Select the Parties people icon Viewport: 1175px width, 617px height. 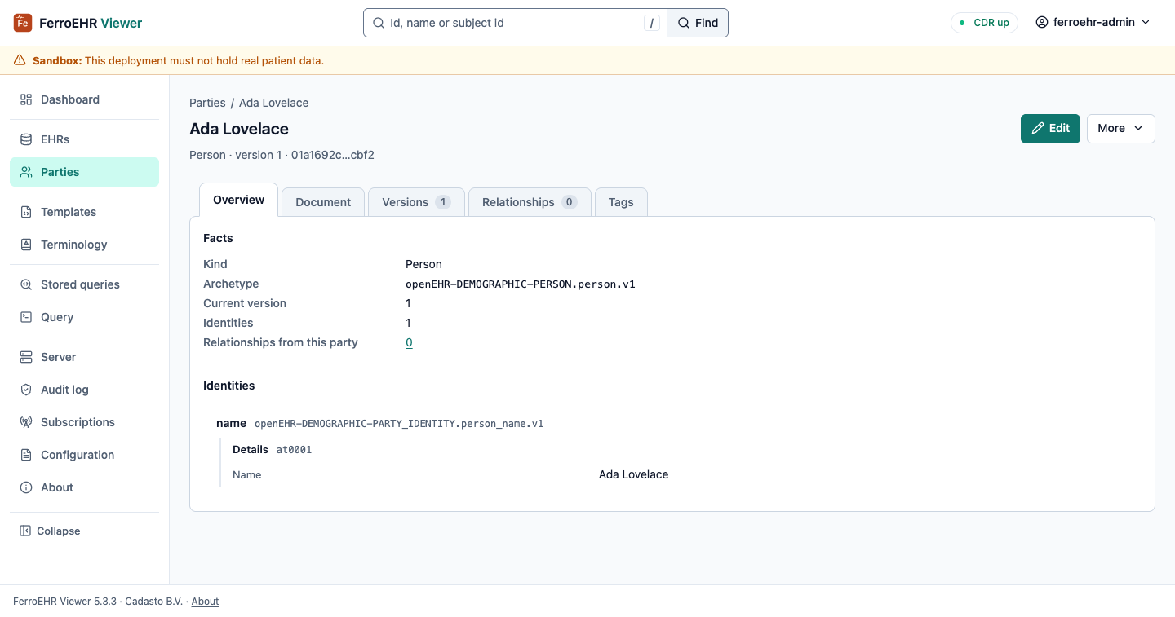pyautogui.click(x=26, y=172)
